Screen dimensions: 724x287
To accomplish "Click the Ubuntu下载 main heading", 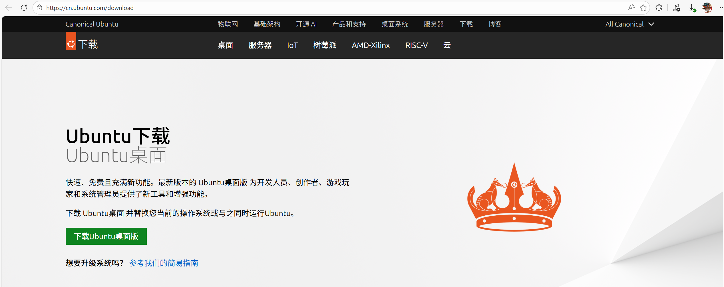I will point(118,136).
